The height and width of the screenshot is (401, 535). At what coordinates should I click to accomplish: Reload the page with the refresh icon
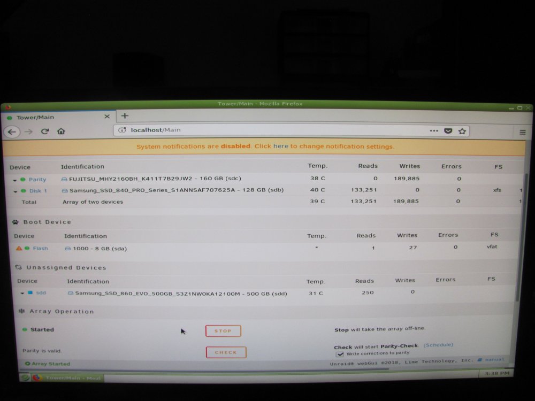[x=45, y=132]
